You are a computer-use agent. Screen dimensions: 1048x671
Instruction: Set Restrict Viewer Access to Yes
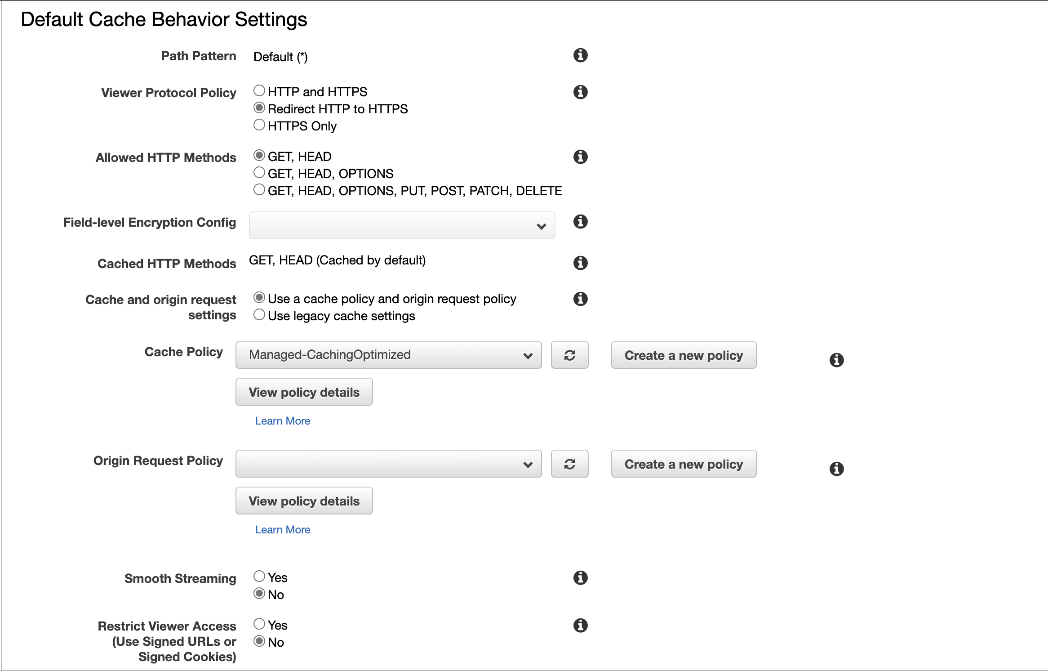click(259, 624)
